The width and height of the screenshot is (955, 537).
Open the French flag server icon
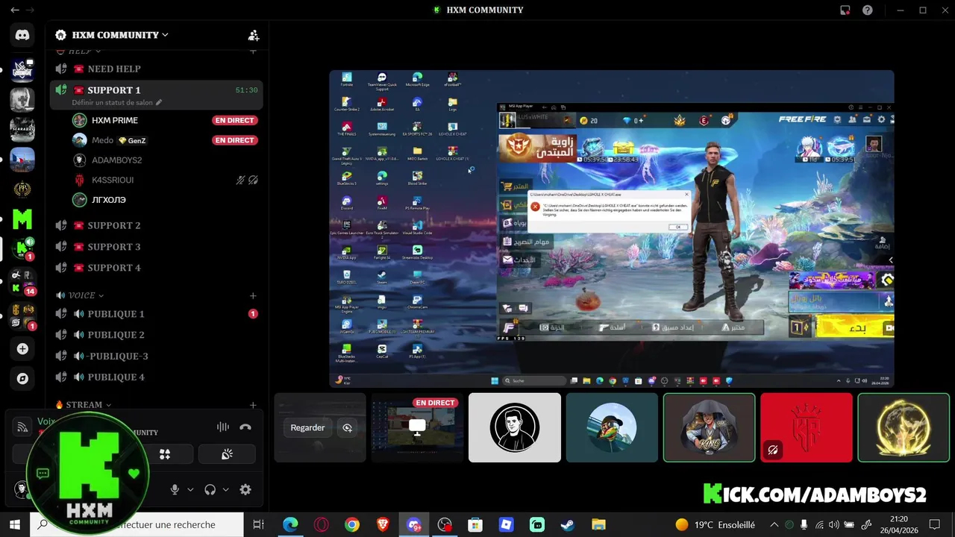click(22, 160)
